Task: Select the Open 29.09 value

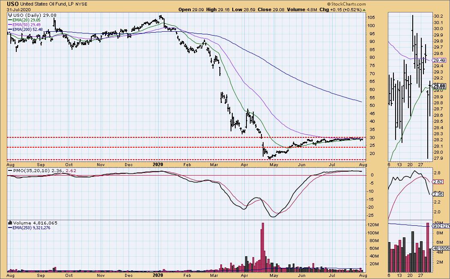Action: (191, 9)
